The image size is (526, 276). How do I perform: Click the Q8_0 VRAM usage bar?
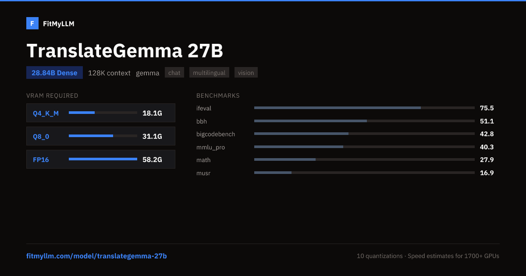(x=103, y=136)
